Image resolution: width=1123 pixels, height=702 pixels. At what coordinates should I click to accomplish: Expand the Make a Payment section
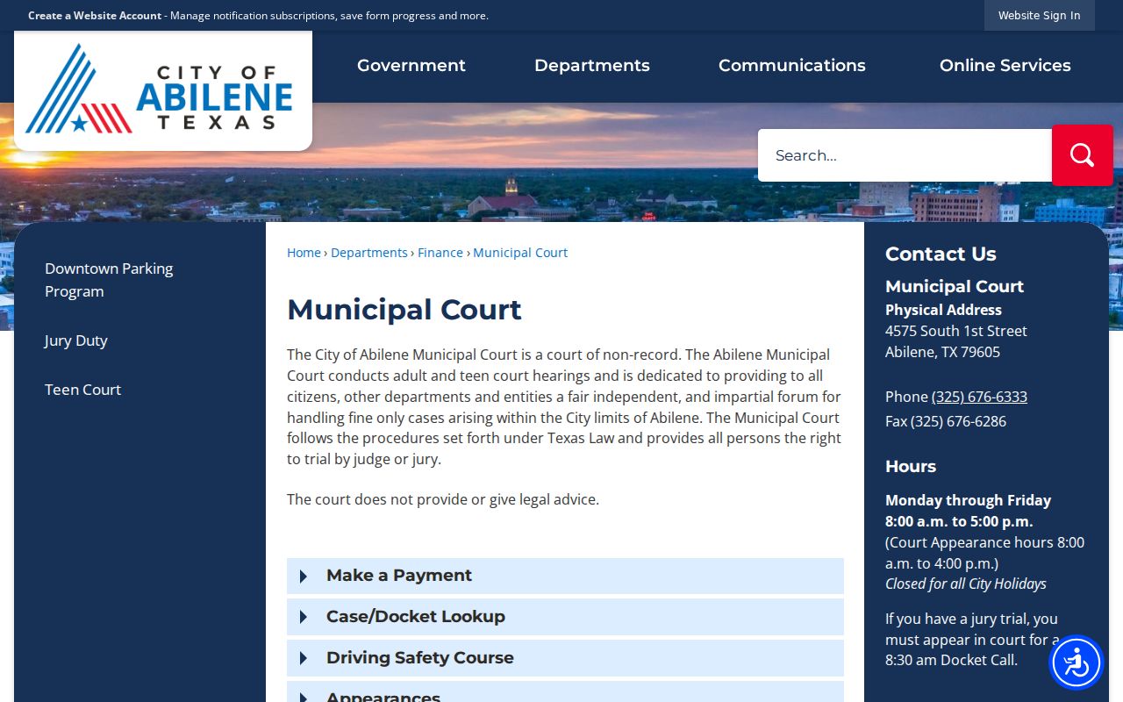(565, 576)
